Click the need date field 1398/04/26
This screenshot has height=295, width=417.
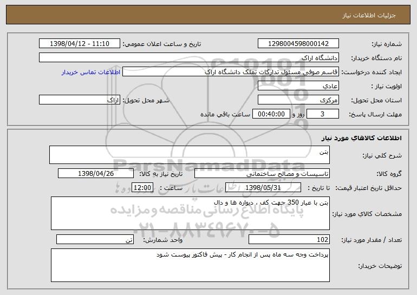(96, 174)
